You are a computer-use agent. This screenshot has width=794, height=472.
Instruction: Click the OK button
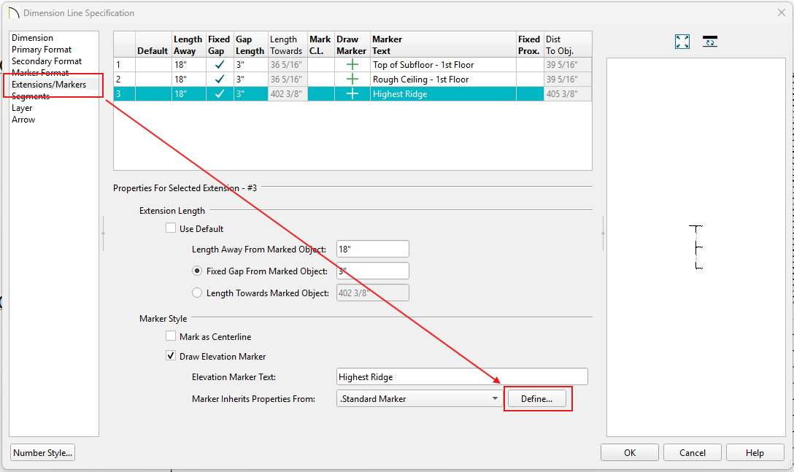coord(629,453)
